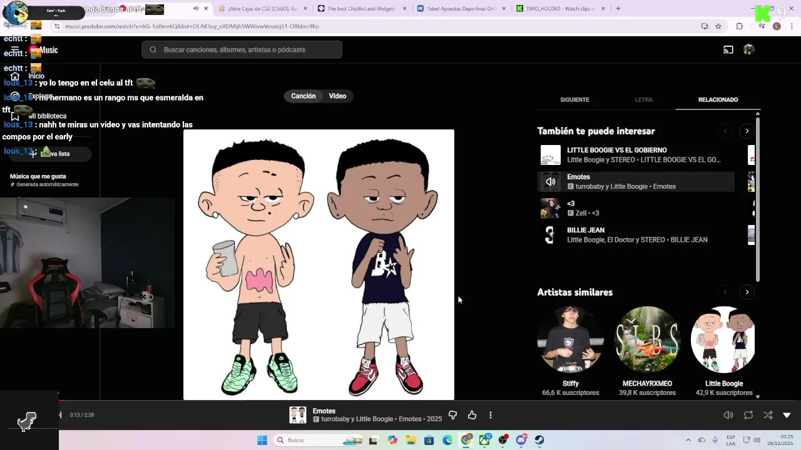Open a new browser tab

tap(618, 9)
